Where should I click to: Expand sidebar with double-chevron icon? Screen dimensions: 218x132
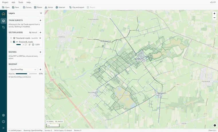(x=3, y=128)
